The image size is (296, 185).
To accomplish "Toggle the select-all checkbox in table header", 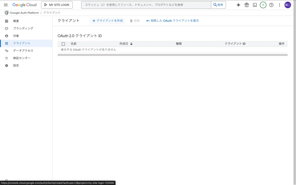I will click(x=63, y=44).
